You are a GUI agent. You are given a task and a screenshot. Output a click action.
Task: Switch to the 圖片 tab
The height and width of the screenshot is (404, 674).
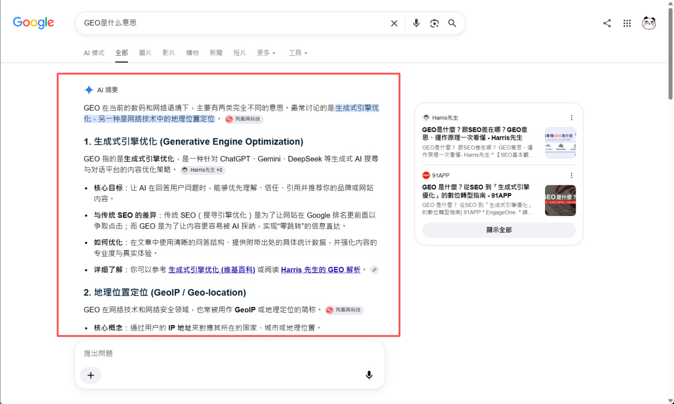(x=145, y=53)
